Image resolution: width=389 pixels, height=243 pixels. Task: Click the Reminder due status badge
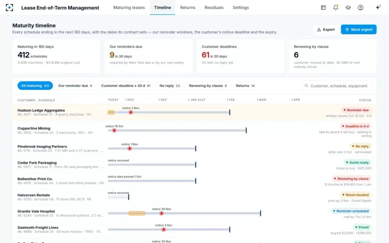[356, 110]
